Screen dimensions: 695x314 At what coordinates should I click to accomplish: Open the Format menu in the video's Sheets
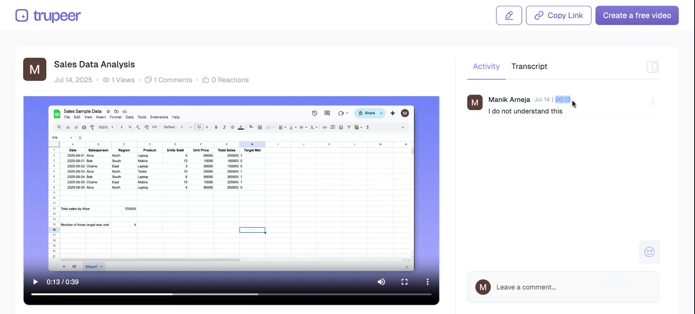[115, 117]
